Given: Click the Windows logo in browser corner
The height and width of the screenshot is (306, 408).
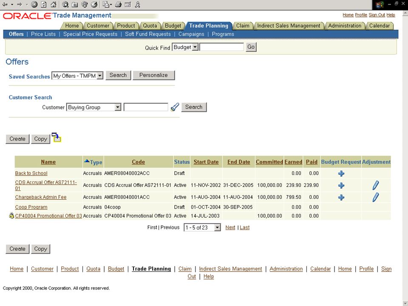Looking at the screenshot, I should click(380, 5).
